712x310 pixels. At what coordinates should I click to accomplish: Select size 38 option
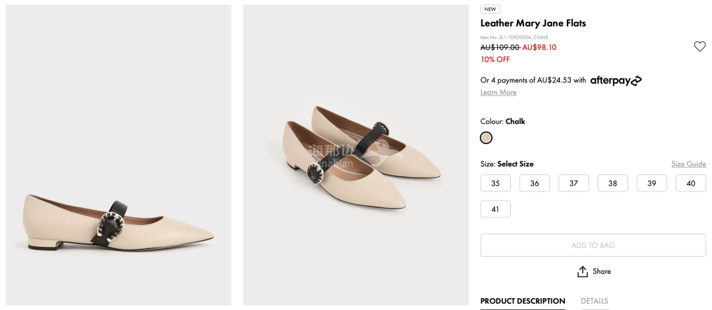612,183
